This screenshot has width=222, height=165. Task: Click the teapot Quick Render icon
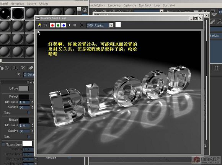pyautogui.click(x=213, y=13)
